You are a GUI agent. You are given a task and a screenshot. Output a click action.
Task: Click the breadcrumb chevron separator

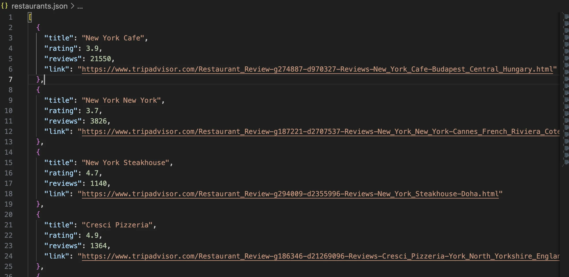coord(73,6)
